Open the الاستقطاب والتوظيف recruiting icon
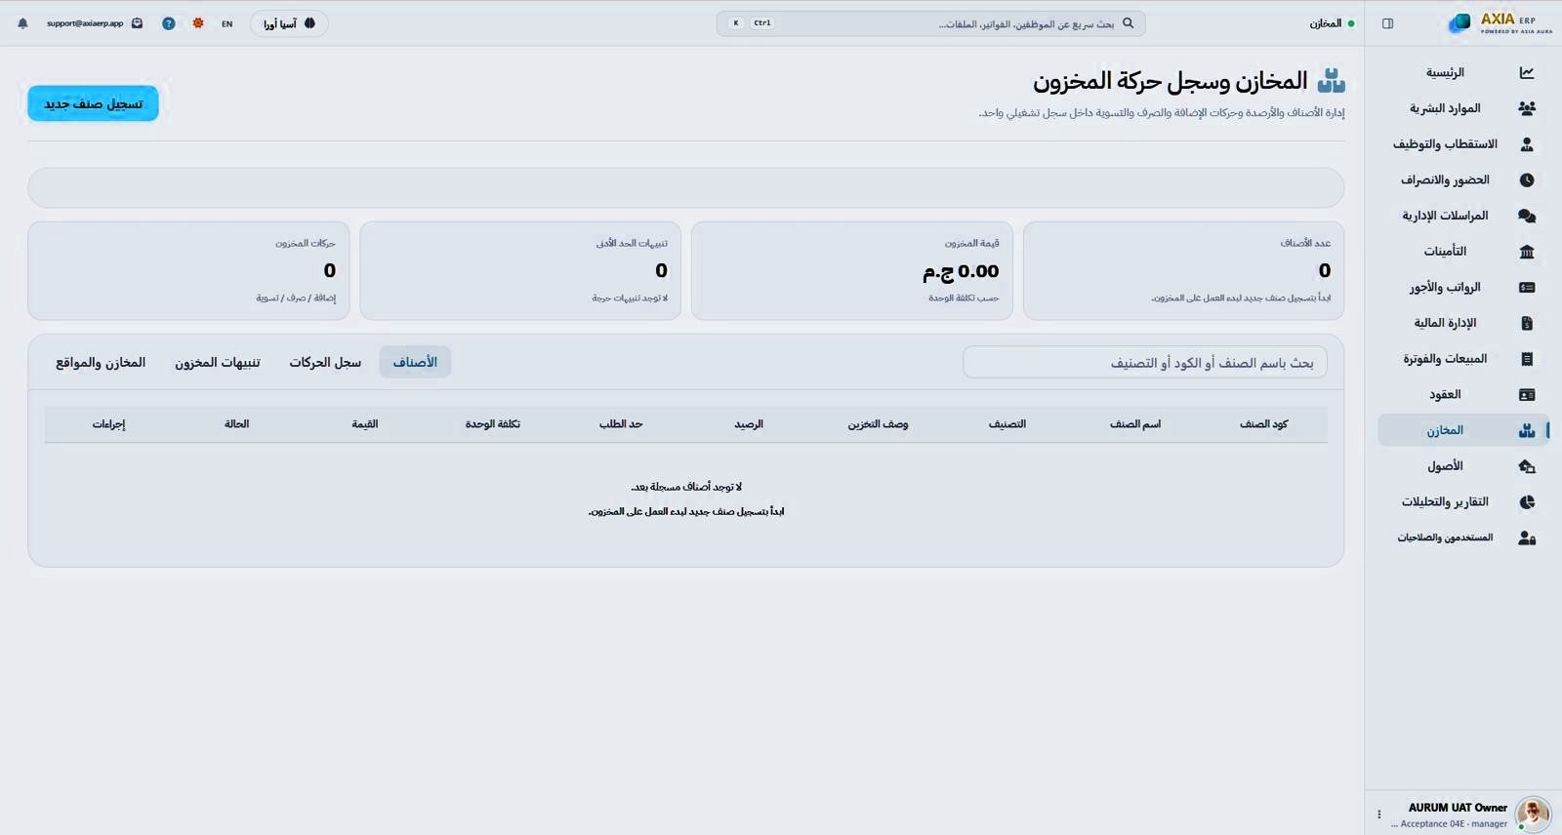 point(1527,144)
